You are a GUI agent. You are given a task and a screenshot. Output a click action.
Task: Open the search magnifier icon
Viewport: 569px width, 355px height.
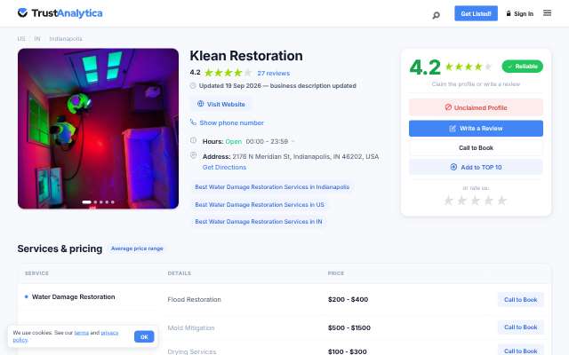(437, 15)
